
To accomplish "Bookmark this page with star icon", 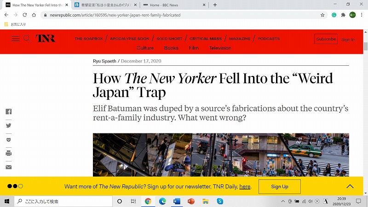I will 322,15.
